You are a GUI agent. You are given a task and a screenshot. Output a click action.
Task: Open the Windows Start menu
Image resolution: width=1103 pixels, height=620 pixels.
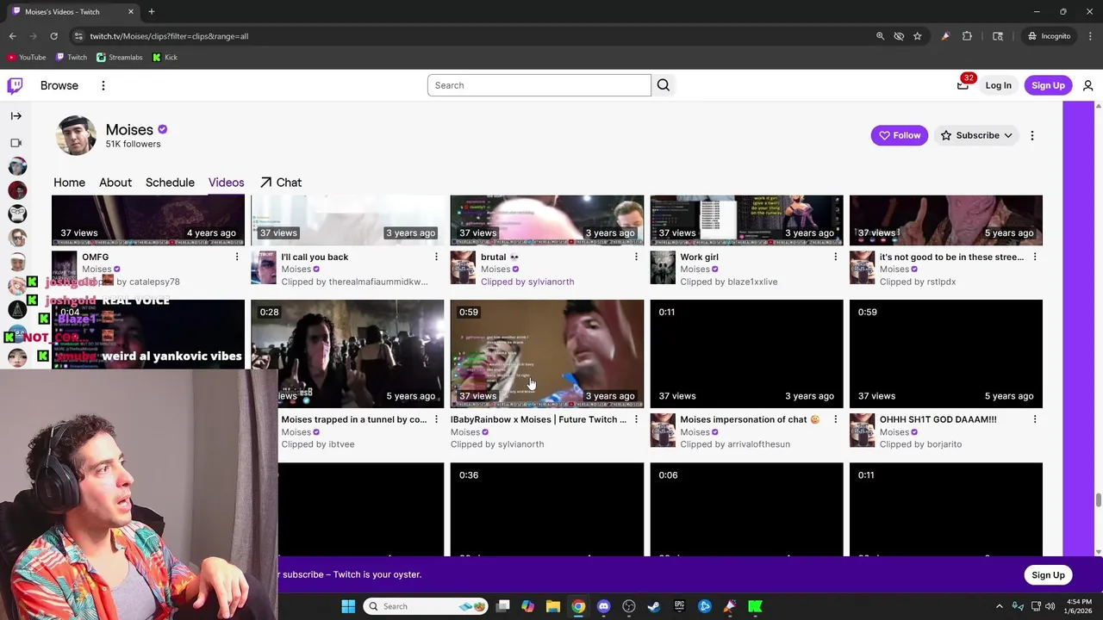pyautogui.click(x=348, y=606)
